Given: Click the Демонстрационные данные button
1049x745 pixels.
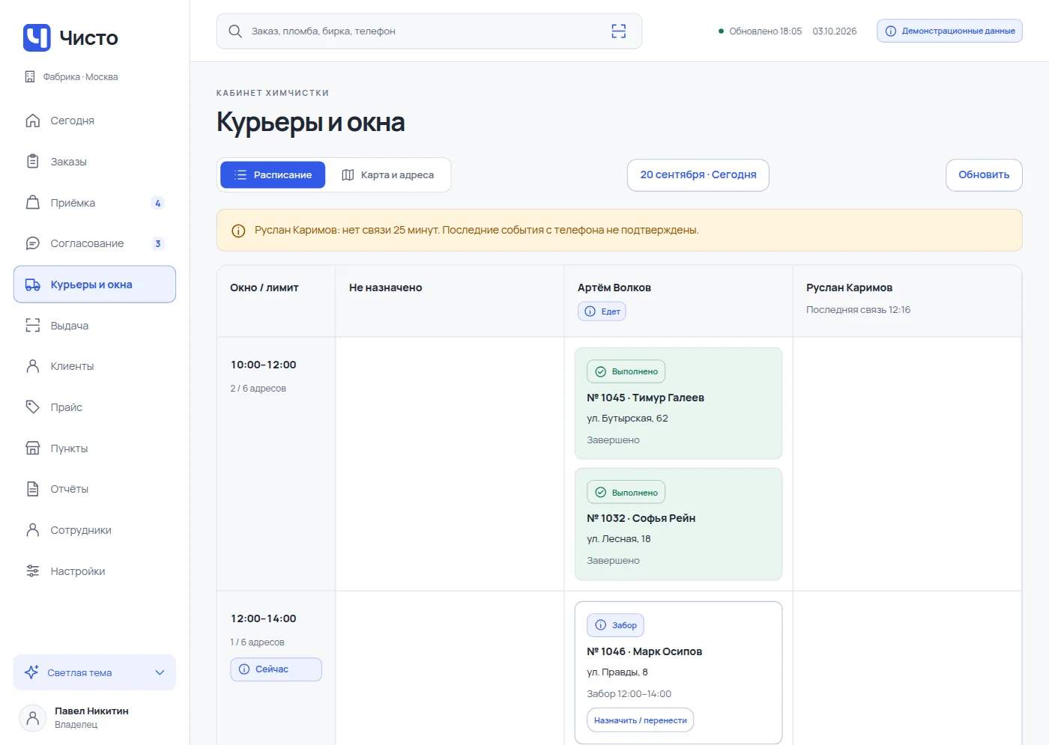Looking at the screenshot, I should 949,31.
